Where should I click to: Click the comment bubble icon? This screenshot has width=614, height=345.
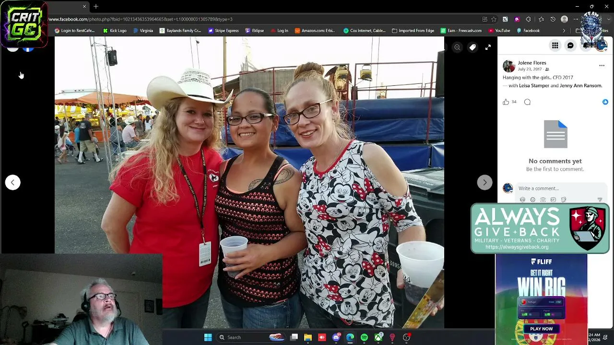click(527, 102)
